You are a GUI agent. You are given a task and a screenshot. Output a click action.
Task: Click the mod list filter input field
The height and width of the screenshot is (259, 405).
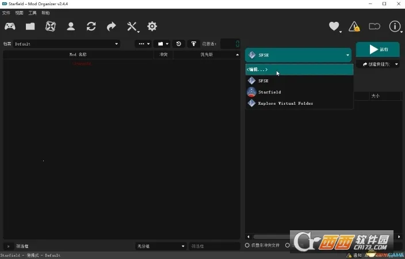pyautogui.click(x=215, y=246)
